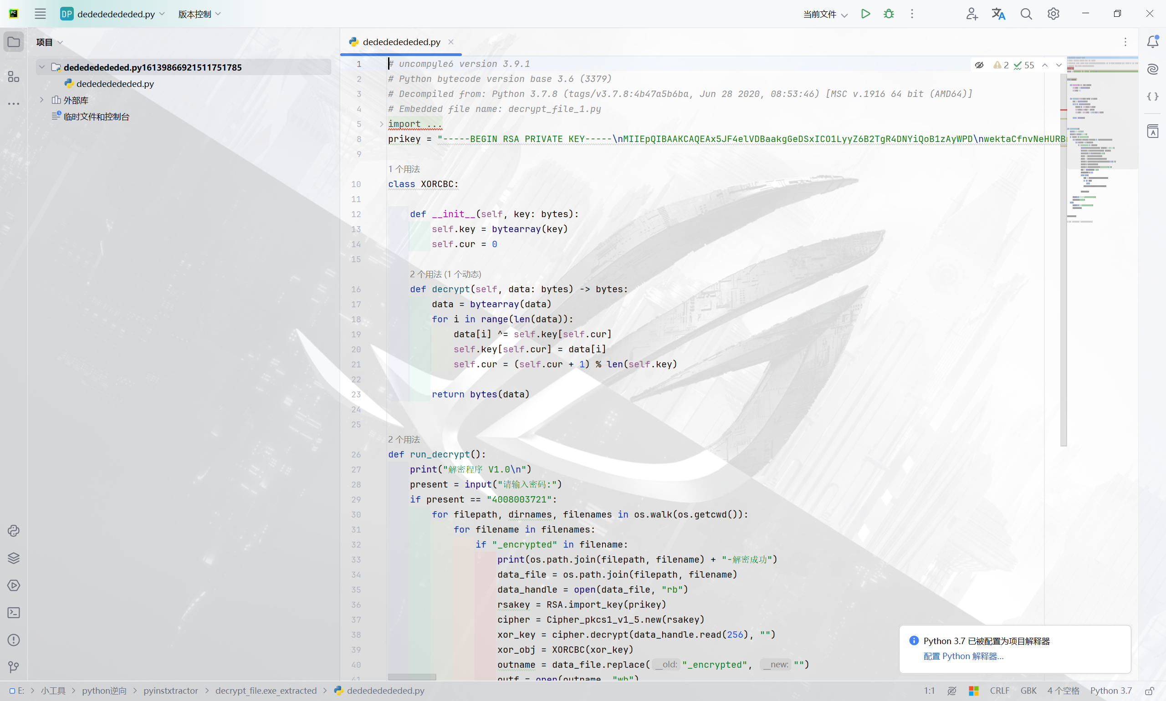The image size is (1166, 701).
Task: Click python逆向 breadcrumb
Action: (x=104, y=691)
